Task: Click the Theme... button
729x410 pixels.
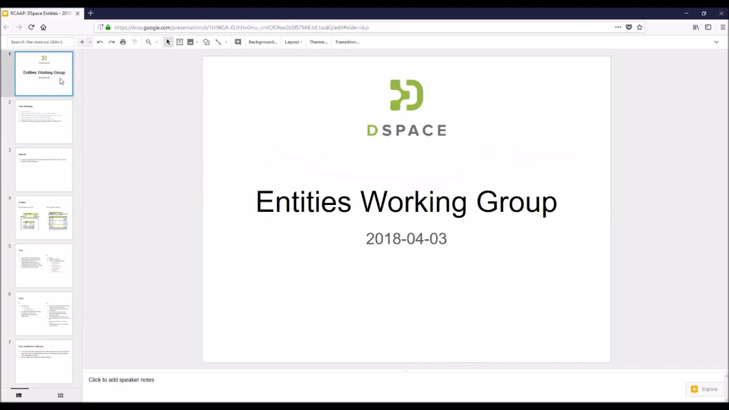Action: (x=319, y=42)
